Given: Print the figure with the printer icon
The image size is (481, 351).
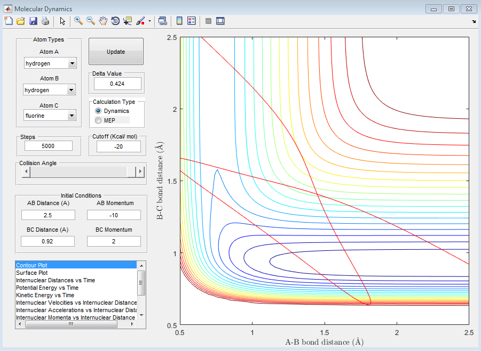Looking at the screenshot, I should point(45,21).
